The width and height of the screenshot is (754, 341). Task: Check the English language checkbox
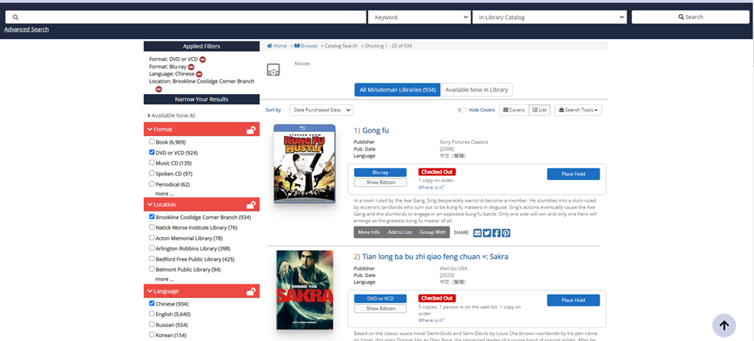152,314
